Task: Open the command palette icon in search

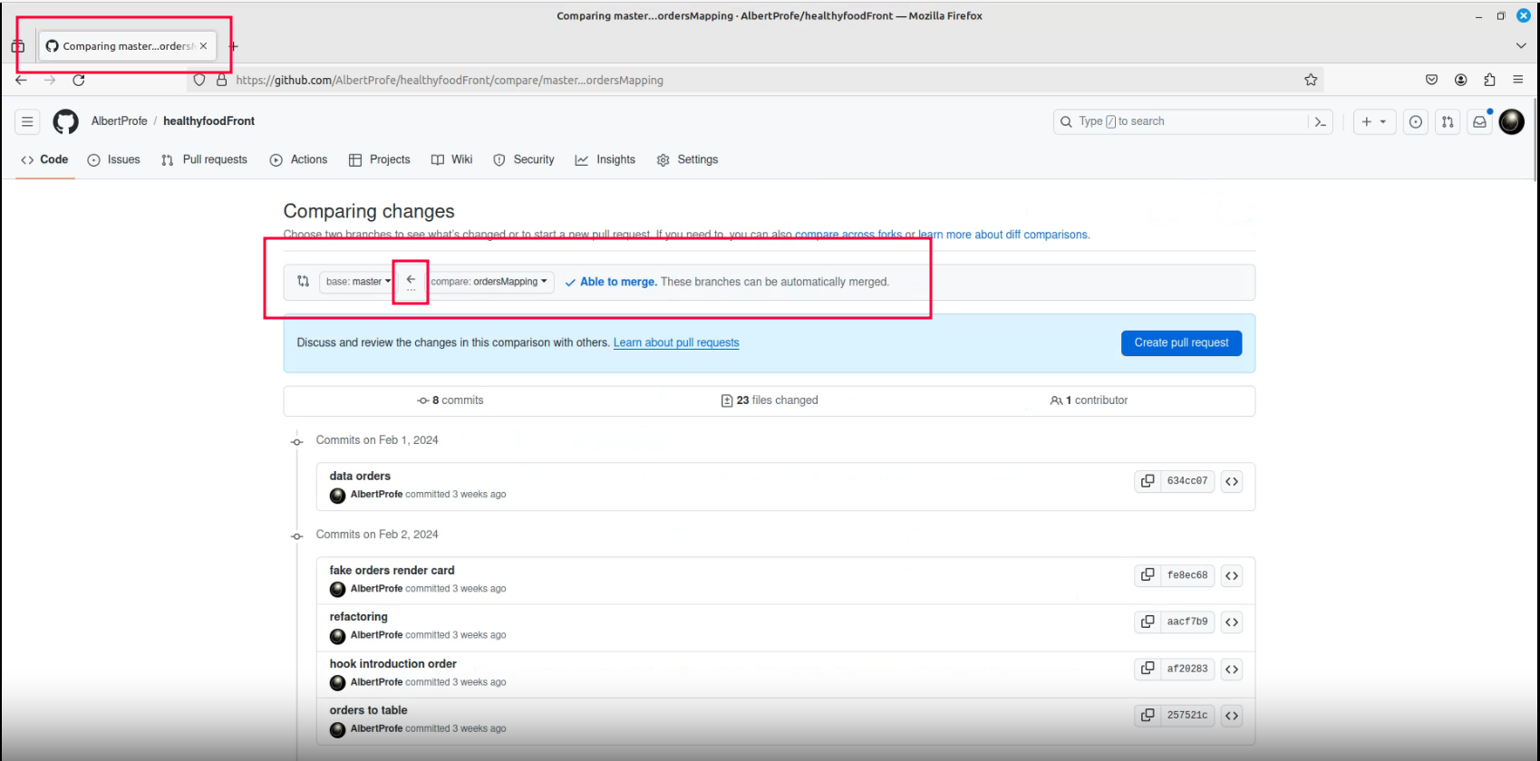Action: [1320, 121]
